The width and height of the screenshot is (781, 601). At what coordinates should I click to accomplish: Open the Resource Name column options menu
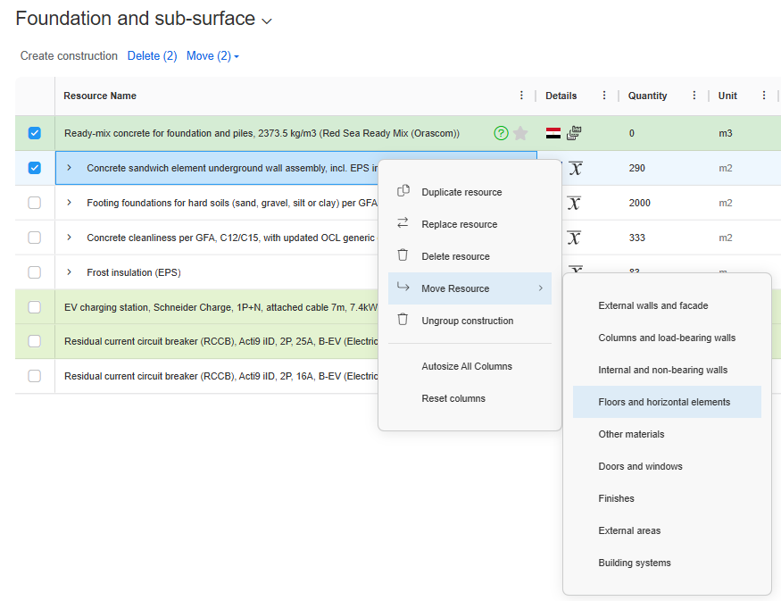click(x=522, y=96)
